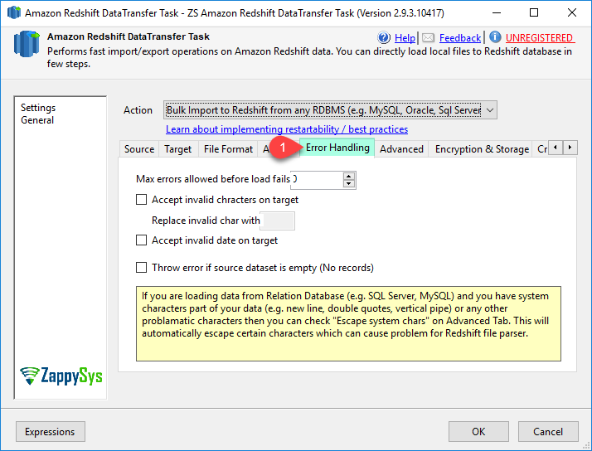The width and height of the screenshot is (592, 451).
Task: Enable Accept invalid date on target
Action: point(141,240)
